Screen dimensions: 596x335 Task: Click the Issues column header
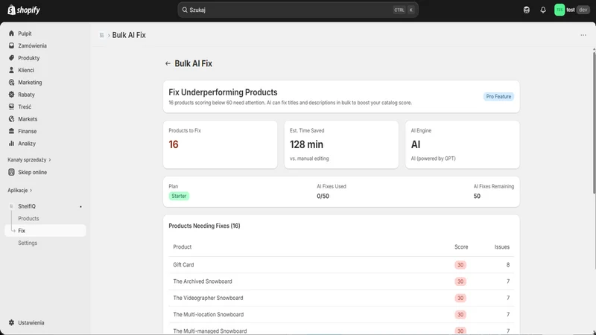coord(501,247)
